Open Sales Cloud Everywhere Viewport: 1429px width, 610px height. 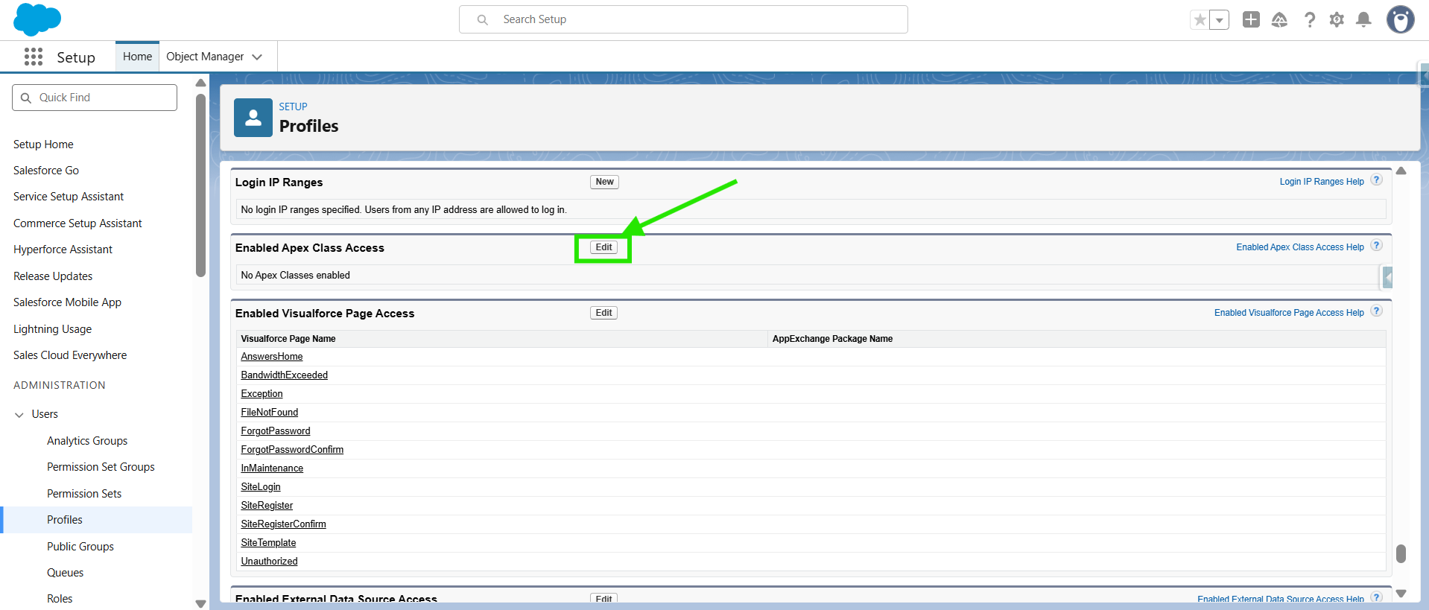[x=70, y=355]
